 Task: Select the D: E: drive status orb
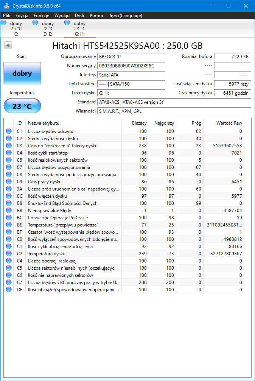36,23
